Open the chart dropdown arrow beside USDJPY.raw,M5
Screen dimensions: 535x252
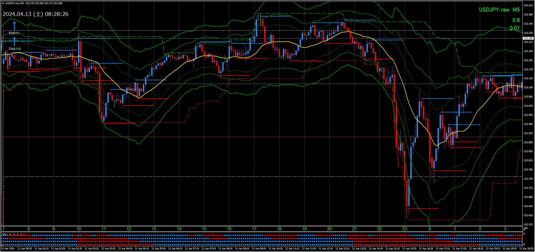[x=3, y=3]
